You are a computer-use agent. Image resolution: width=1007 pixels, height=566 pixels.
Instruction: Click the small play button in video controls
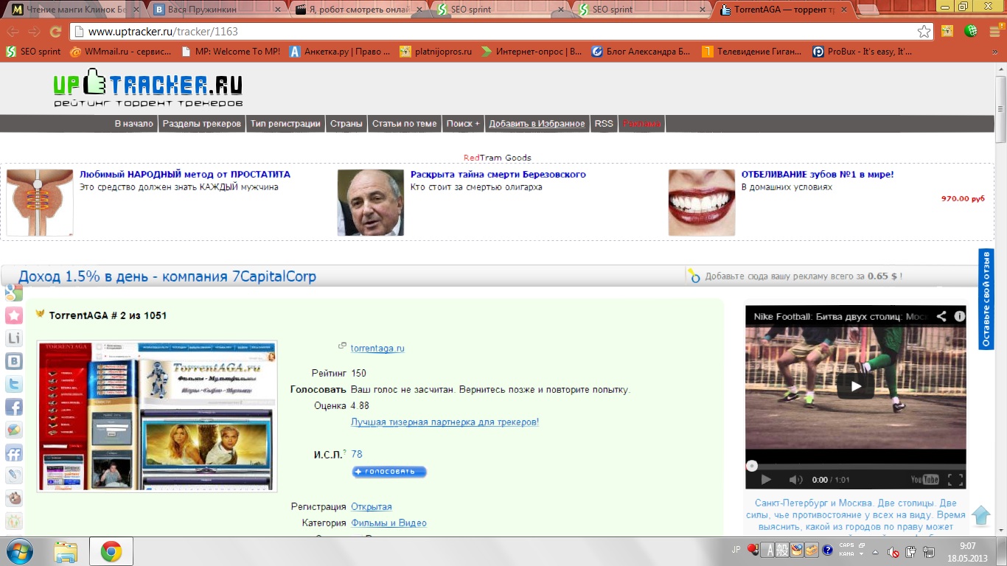click(765, 479)
